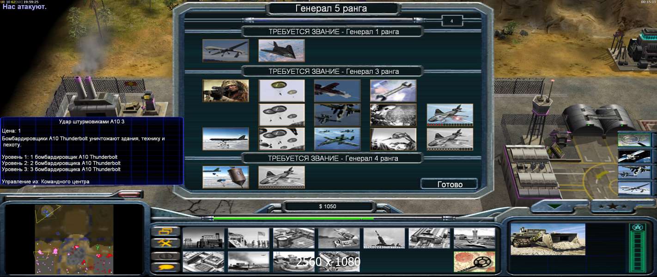
Task: Select the single red A10 strike level 1 icon
Action: click(x=337, y=91)
